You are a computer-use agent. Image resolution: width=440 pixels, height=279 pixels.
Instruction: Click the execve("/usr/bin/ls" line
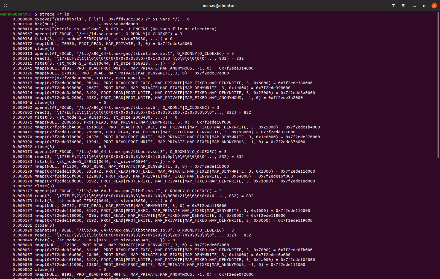101,19
